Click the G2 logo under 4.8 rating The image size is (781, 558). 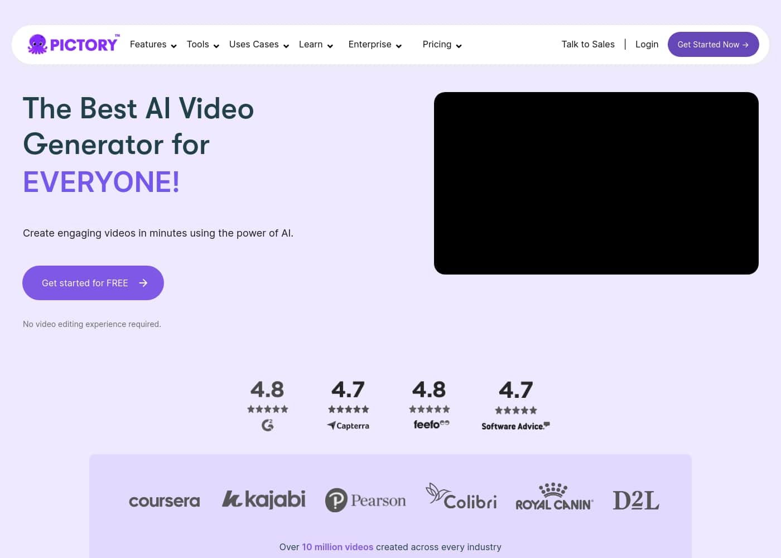268,425
